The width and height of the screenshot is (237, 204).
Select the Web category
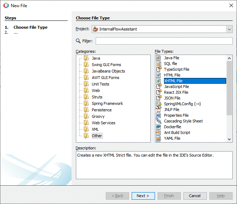[96, 91]
